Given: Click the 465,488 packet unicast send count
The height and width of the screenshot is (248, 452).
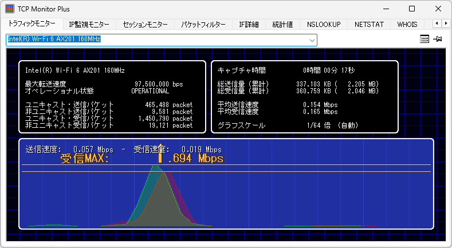Looking at the screenshot, I should point(168,105).
